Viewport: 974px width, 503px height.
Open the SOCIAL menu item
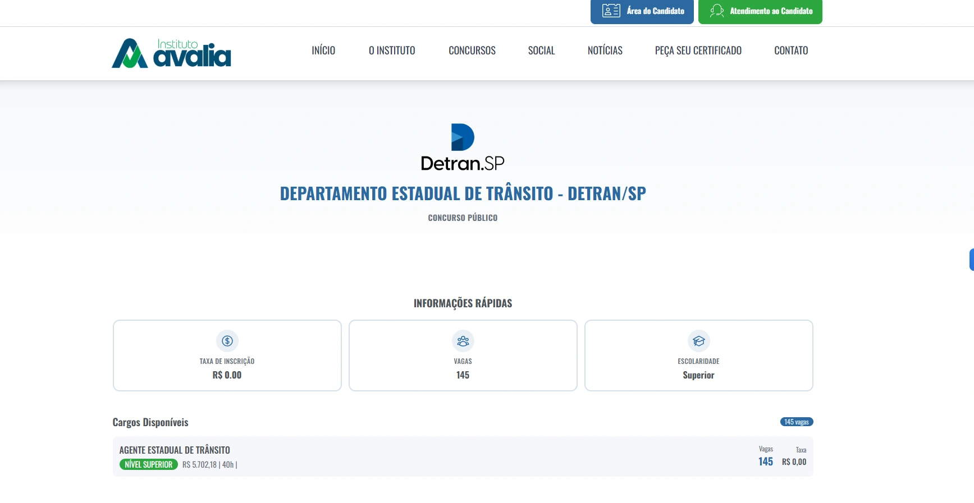pos(541,50)
